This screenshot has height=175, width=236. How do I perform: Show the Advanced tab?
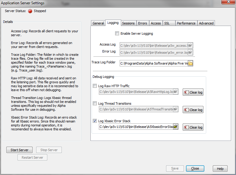pyautogui.click(x=206, y=23)
